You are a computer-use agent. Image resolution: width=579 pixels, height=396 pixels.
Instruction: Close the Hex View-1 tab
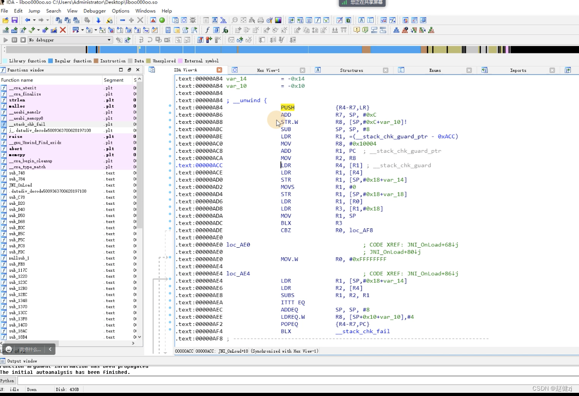click(x=303, y=70)
